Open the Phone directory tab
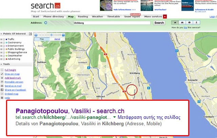 click(54, 17)
